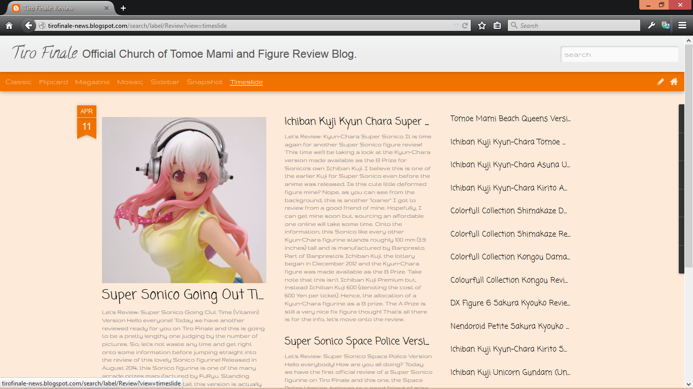Open the Colorfull Collection Kongou Dama... post
693x389 pixels.
tap(510, 257)
